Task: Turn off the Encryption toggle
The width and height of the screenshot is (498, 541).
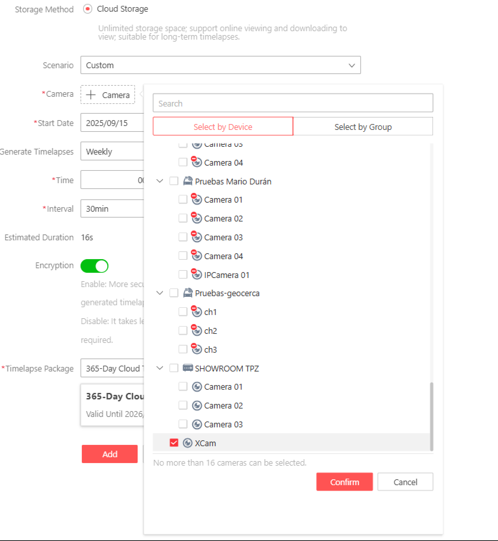Action: click(94, 266)
